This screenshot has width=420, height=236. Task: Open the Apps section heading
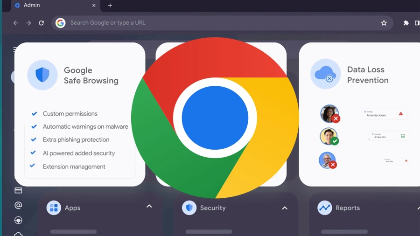click(x=72, y=208)
